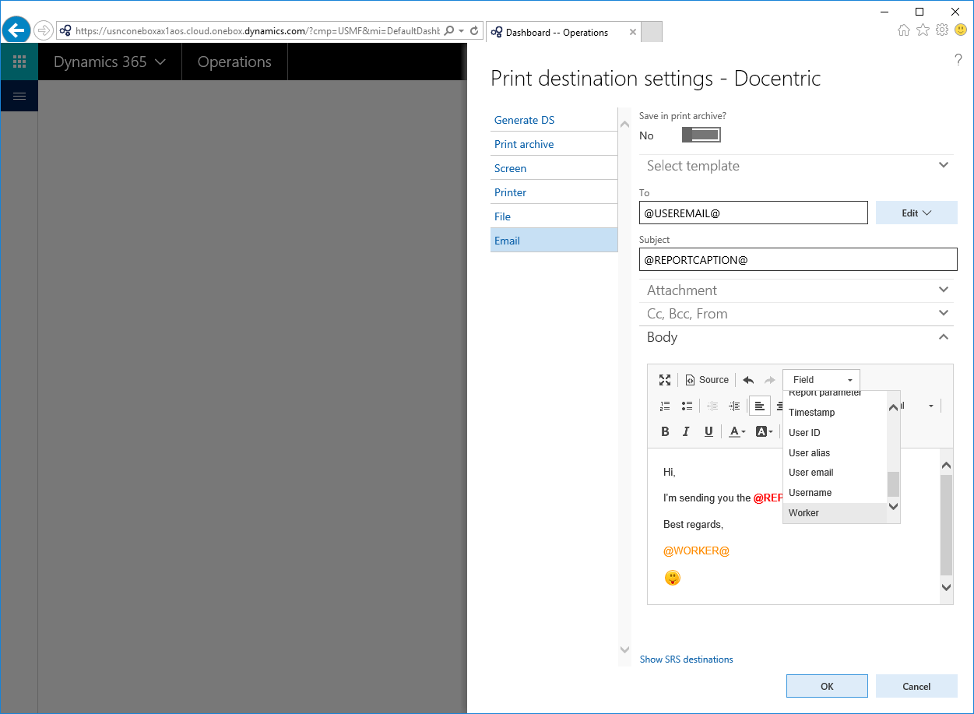This screenshot has width=974, height=714.
Task: Click the Redo arrow in editor
Action: coord(769,380)
